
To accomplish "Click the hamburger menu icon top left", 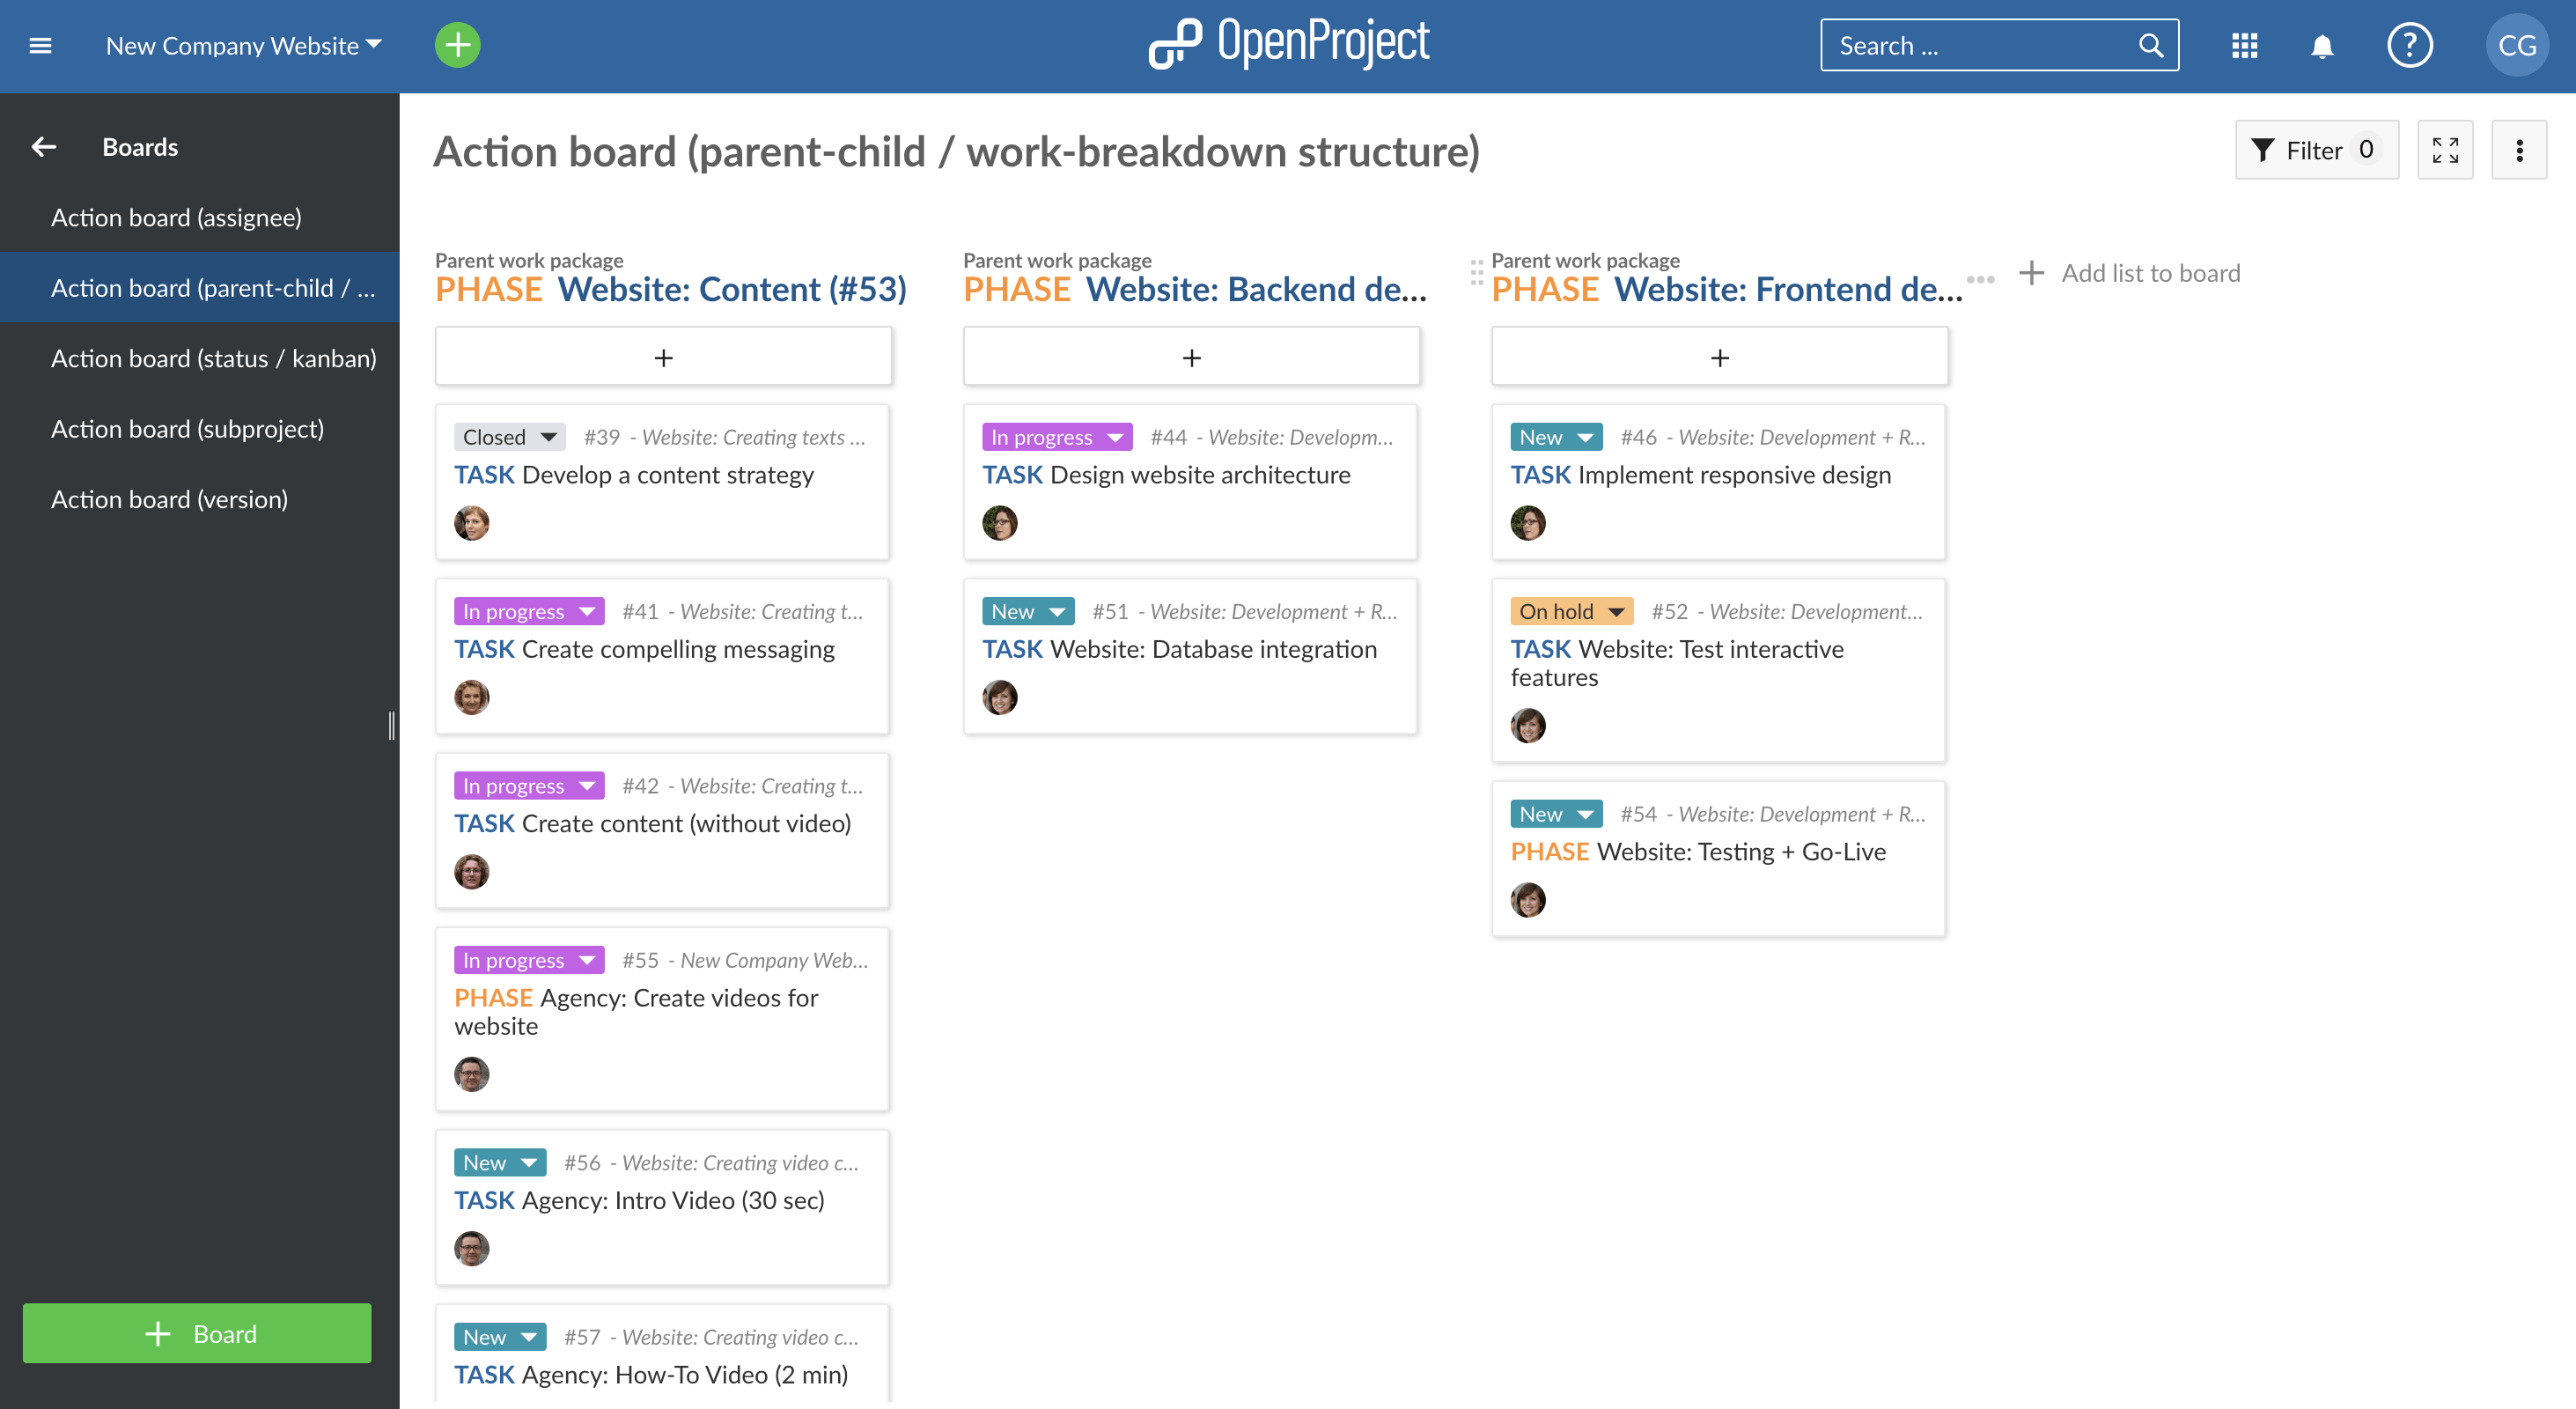I will click(40, 45).
